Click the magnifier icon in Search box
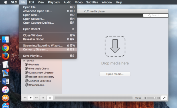 (150, 15)
